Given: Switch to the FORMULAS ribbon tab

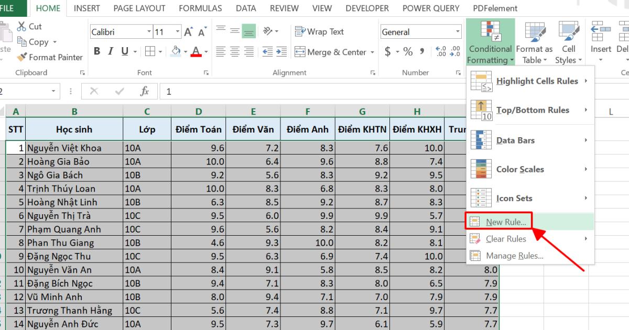Looking at the screenshot, I should [x=200, y=8].
